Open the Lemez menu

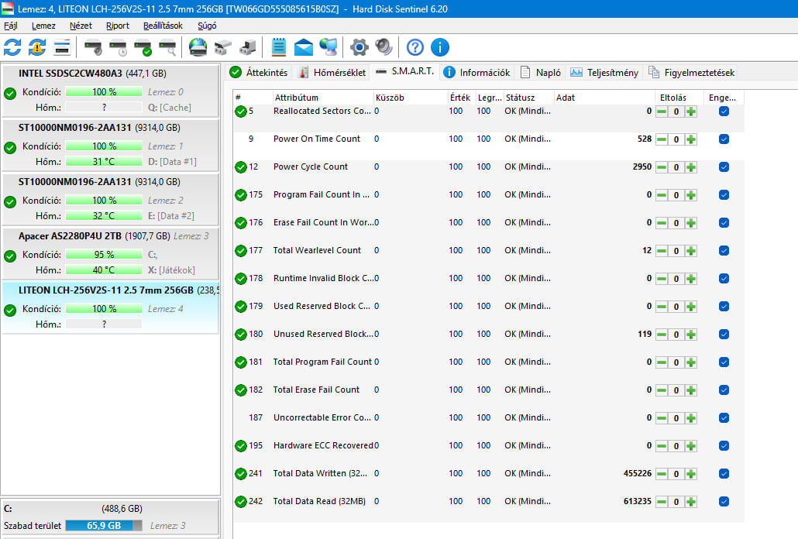[43, 26]
